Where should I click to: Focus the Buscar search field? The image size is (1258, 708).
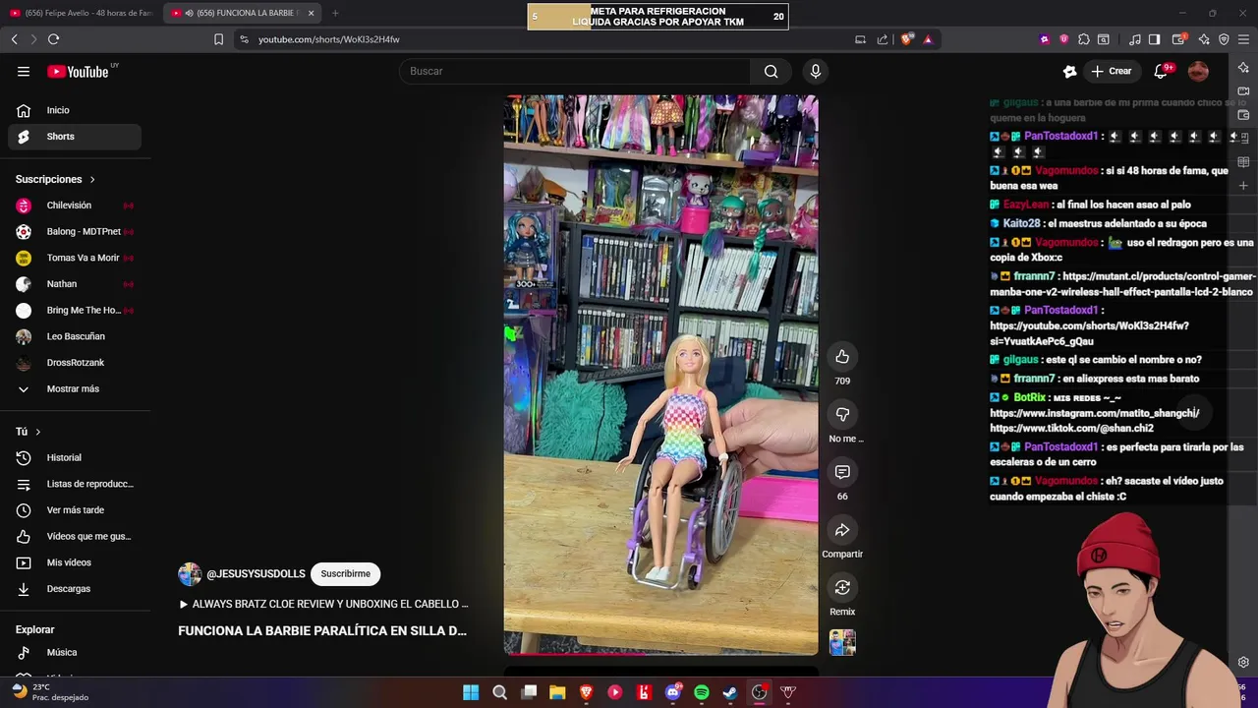point(575,71)
